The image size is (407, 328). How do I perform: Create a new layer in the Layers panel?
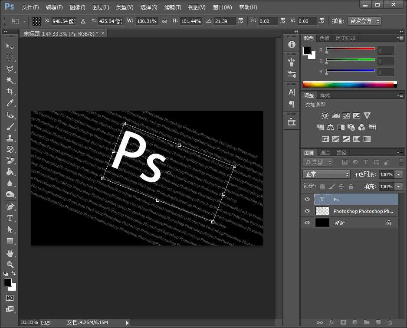point(379,323)
